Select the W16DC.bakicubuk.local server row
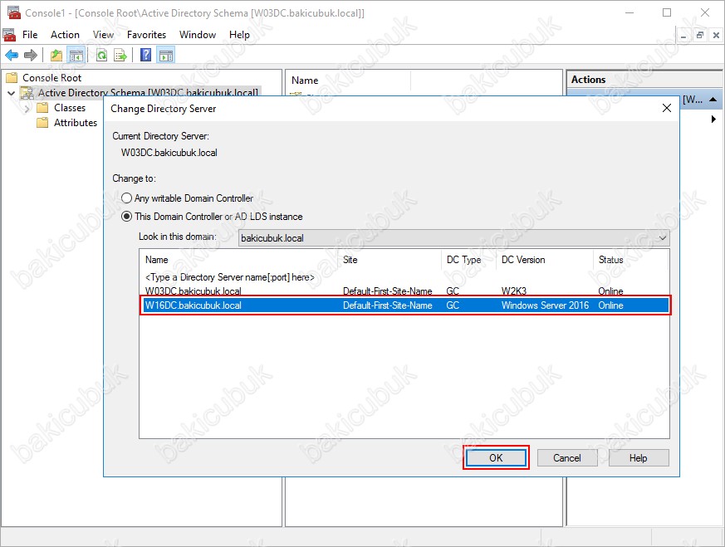Screen dimensions: 725x547 tap(404, 305)
